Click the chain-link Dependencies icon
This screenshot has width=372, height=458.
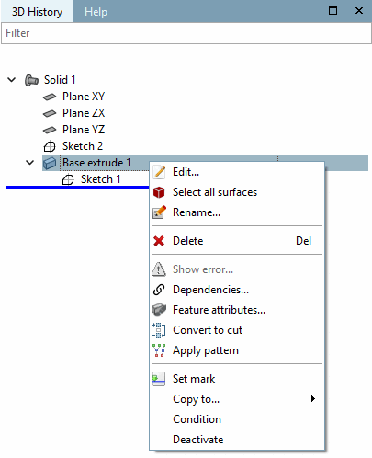click(159, 290)
